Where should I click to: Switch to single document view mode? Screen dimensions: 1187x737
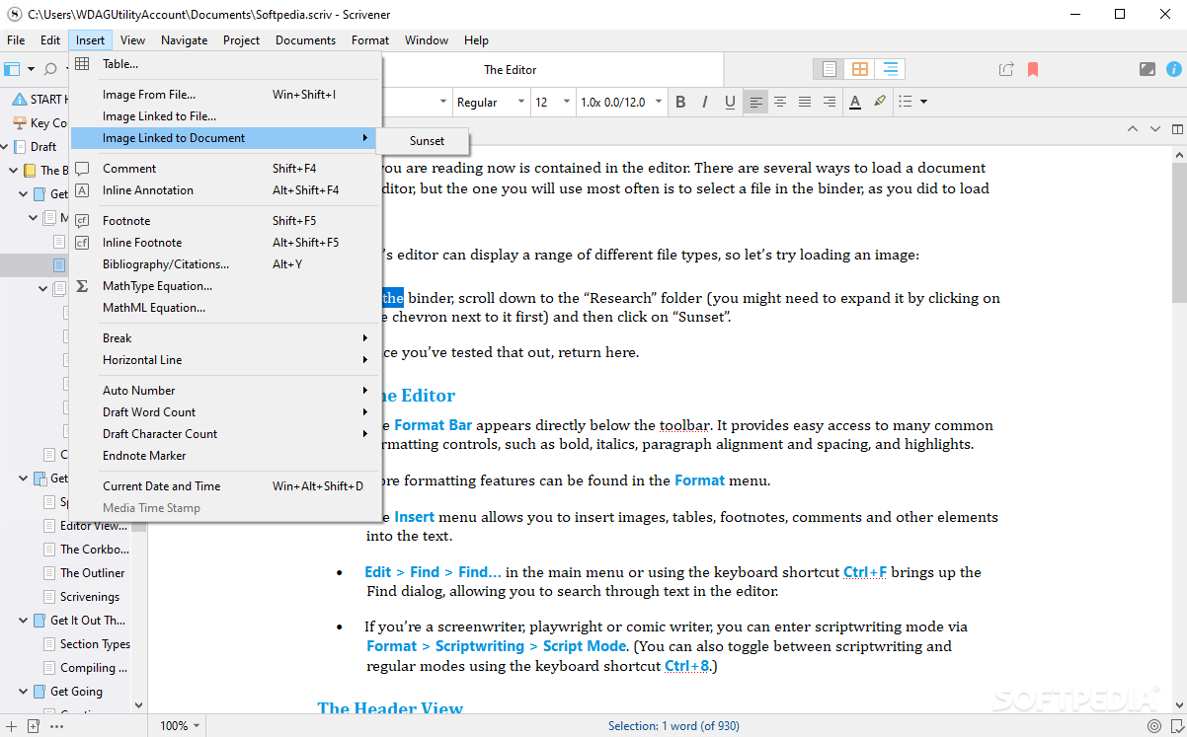(x=830, y=69)
